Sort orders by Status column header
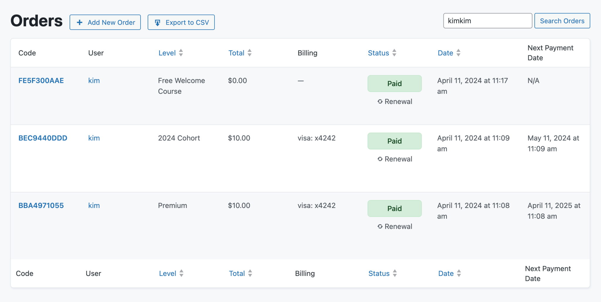This screenshot has height=302, width=601. (378, 53)
